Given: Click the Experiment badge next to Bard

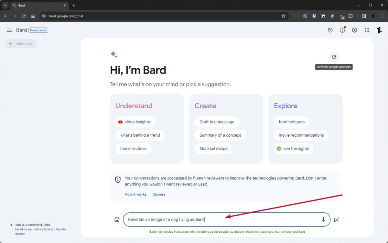Looking at the screenshot, I should point(38,30).
